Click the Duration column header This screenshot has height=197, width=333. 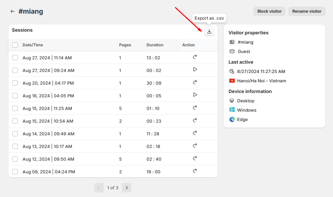click(155, 45)
